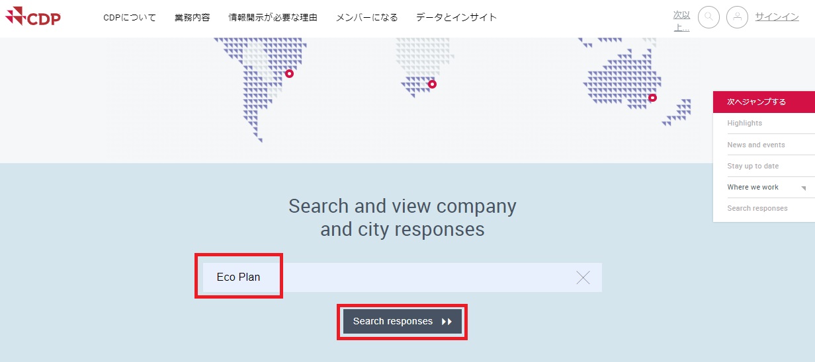
Task: Jump to News and events section
Action: pos(755,145)
